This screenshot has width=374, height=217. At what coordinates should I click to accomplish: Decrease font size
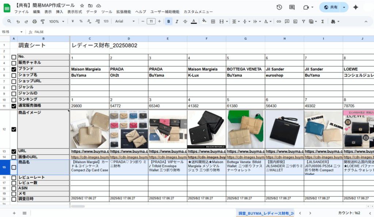(143, 21)
